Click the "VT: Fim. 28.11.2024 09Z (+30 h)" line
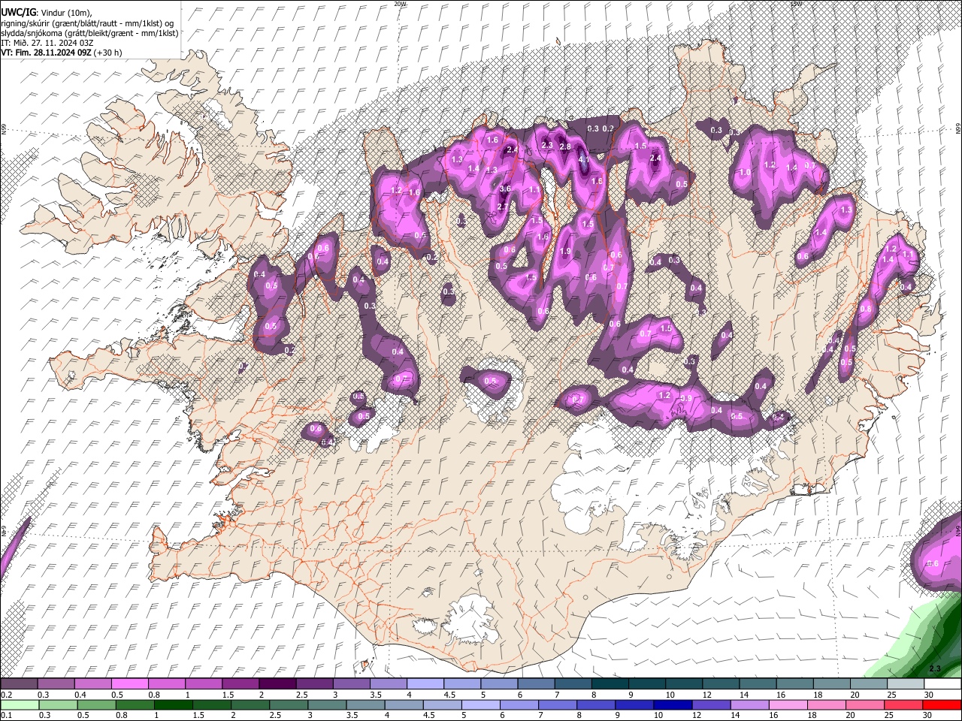Viewport: 962px width, 721px height. tap(61, 53)
